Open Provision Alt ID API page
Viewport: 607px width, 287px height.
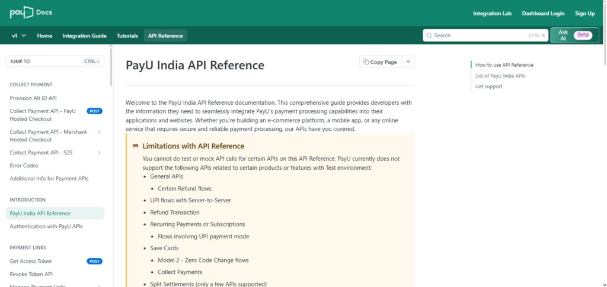pyautogui.click(x=33, y=98)
